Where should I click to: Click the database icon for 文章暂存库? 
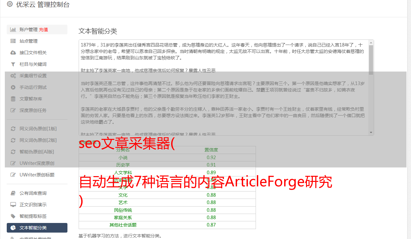[13, 99]
